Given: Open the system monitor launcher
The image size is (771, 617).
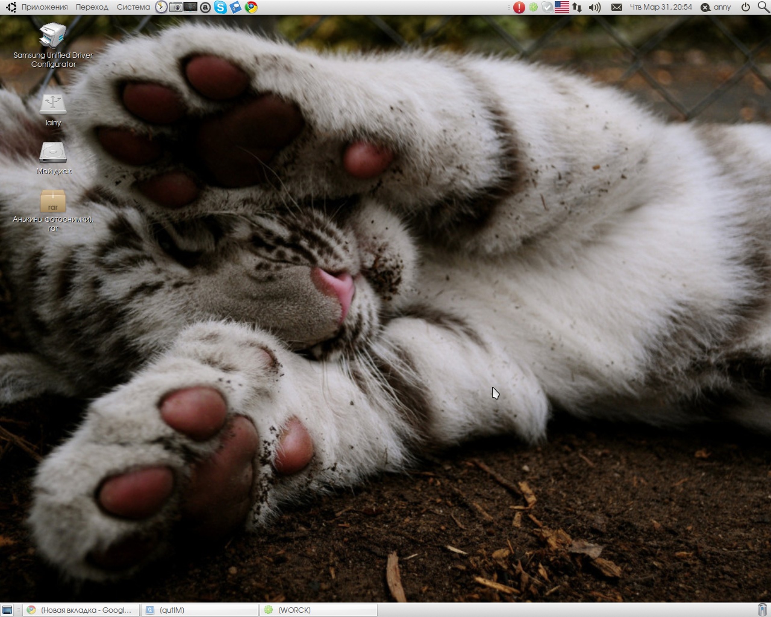Looking at the screenshot, I should [190, 7].
